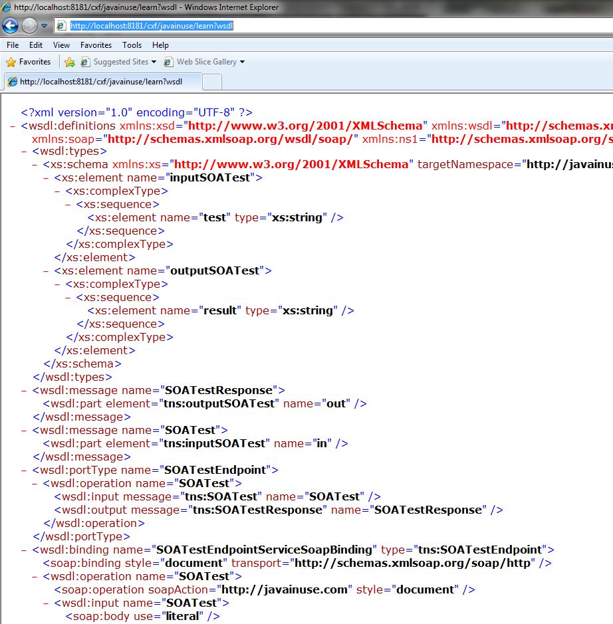Click the page icon in address bar
This screenshot has width=613, height=624.
coord(61,26)
